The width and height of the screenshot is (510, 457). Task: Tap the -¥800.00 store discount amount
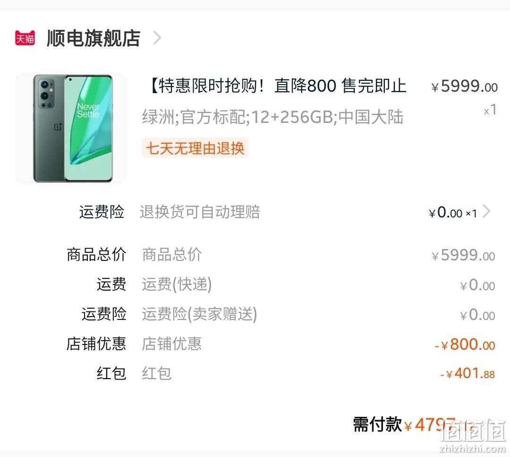(465, 345)
